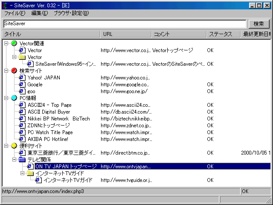Select the 検索サイト category label
Screen dimensions: 273x205
pyautogui.click(x=31, y=70)
